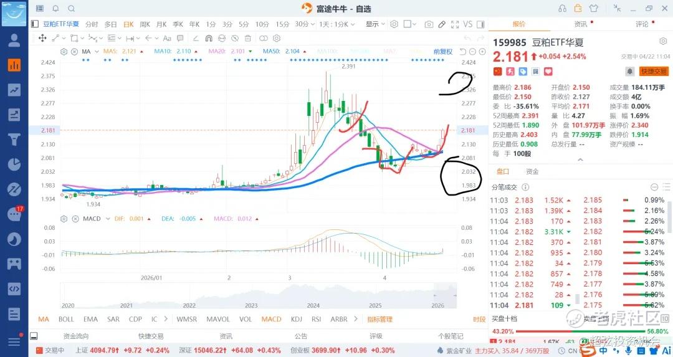Open the skin theme shirt icon
Screen dimensions: 673x357
(594, 9)
